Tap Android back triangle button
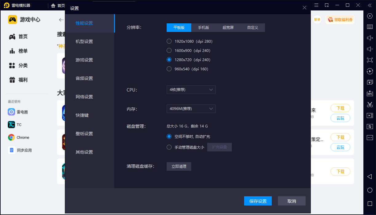The width and height of the screenshot is (376, 215). pos(370,177)
